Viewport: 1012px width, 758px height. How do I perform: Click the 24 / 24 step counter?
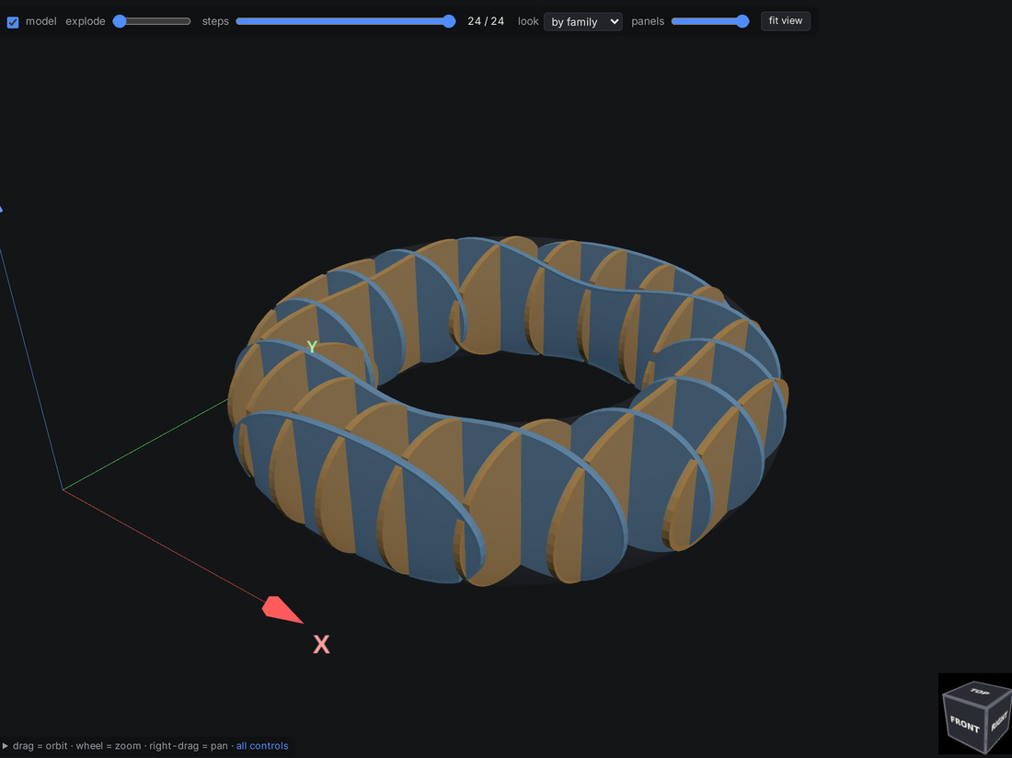pos(486,21)
